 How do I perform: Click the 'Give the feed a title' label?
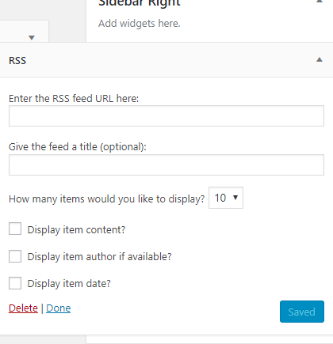pyautogui.click(x=78, y=147)
